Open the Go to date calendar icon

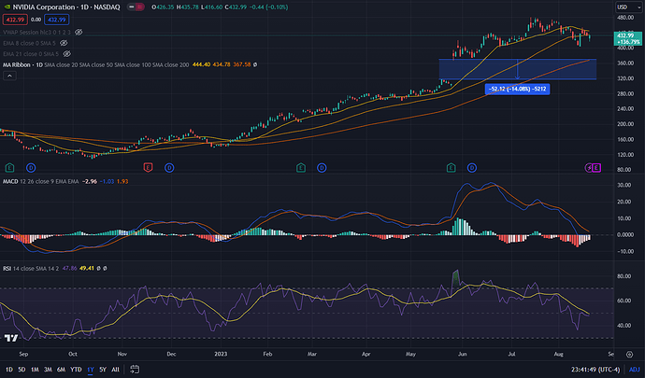point(135,370)
